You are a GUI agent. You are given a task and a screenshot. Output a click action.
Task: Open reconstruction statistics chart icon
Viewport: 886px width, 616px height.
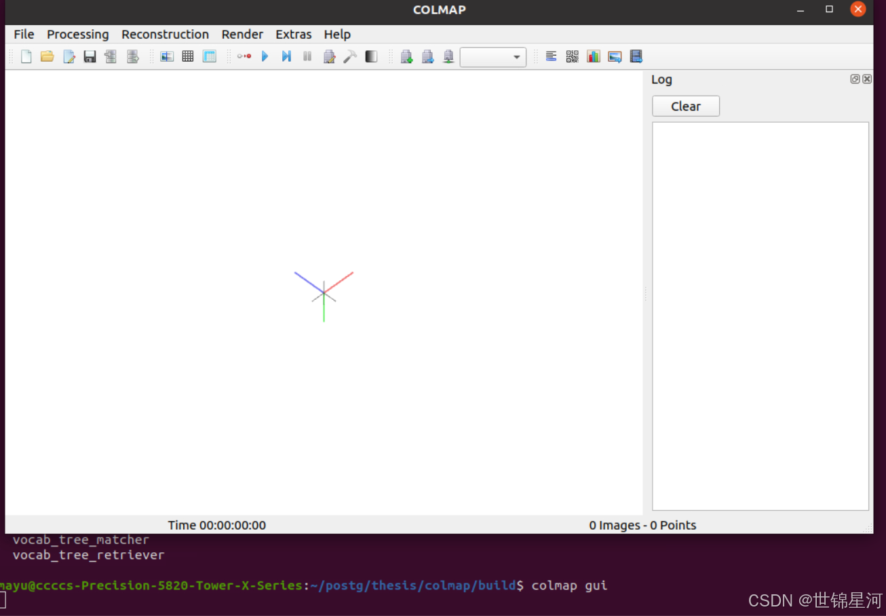point(594,56)
